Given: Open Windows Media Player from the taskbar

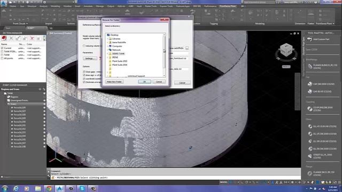Looking at the screenshot, I should tap(27, 188).
